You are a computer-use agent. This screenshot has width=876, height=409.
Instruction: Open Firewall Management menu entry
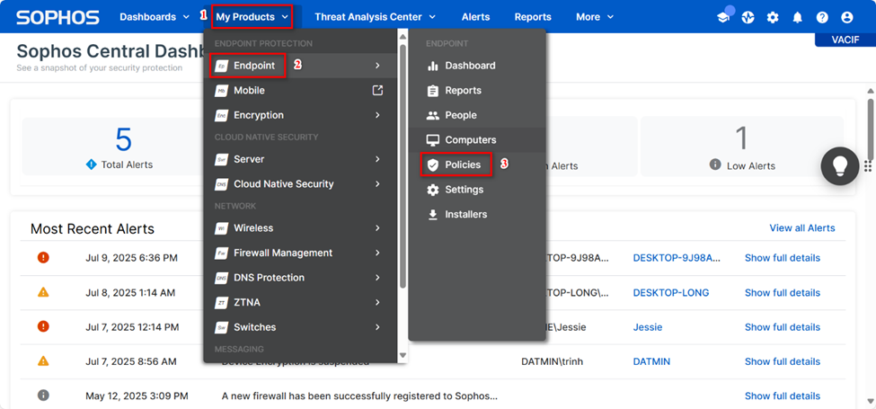(x=282, y=253)
